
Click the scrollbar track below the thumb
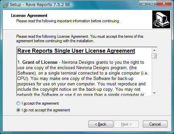(x=154, y=75)
